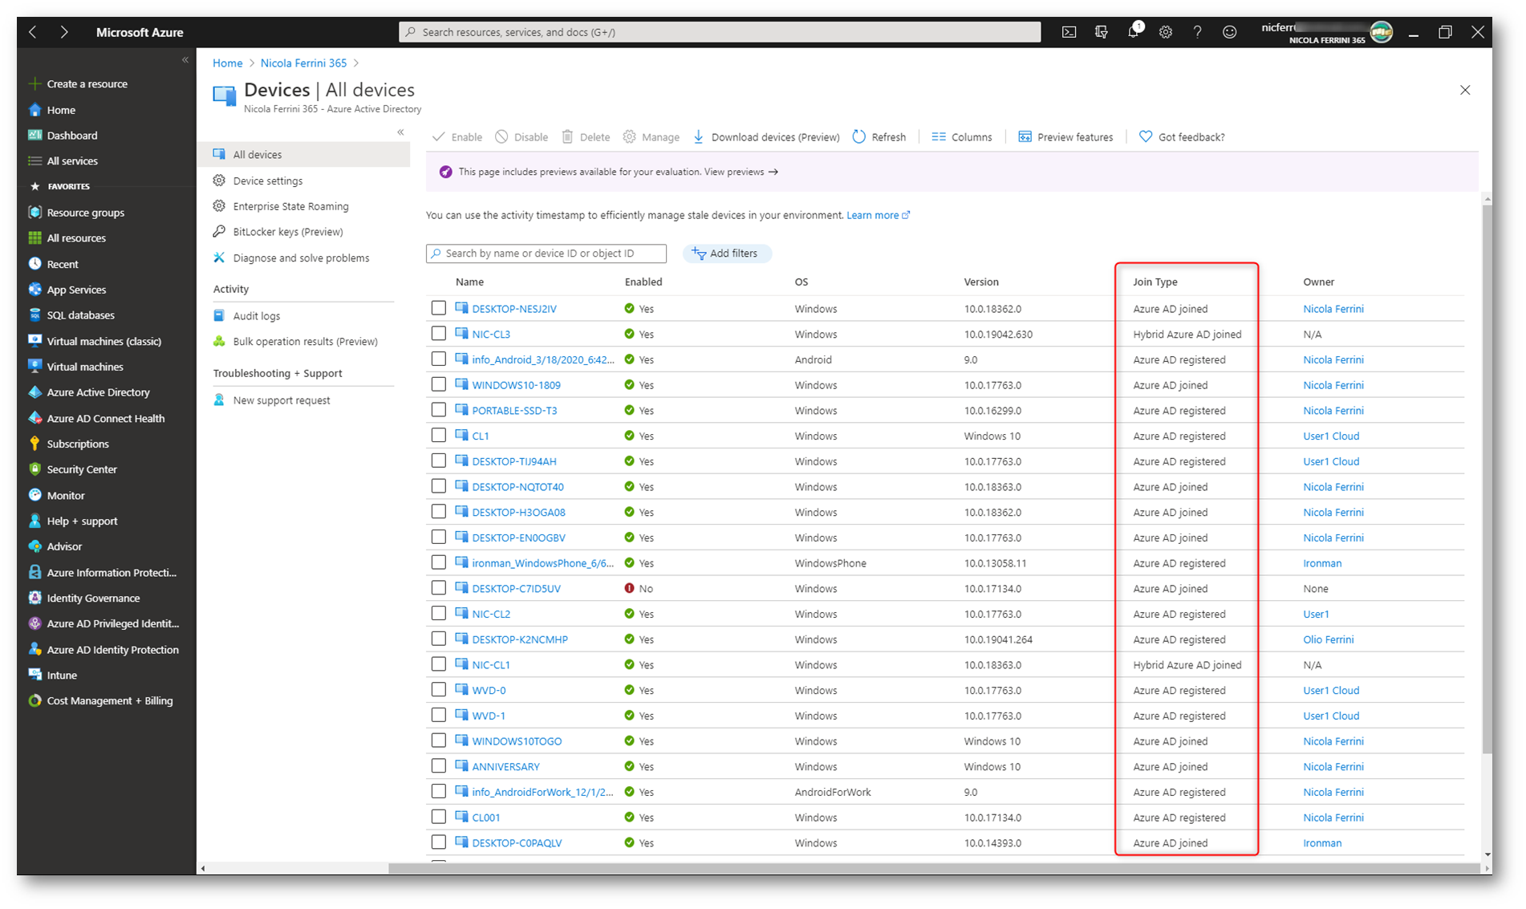Open help question mark icon
The image size is (1526, 909).
(x=1197, y=32)
